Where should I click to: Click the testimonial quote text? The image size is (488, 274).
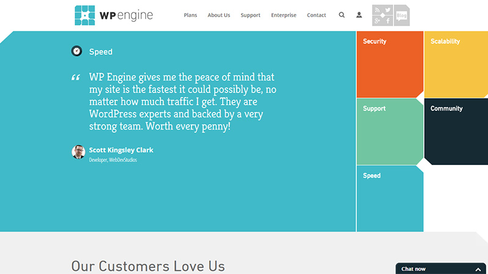tap(182, 102)
